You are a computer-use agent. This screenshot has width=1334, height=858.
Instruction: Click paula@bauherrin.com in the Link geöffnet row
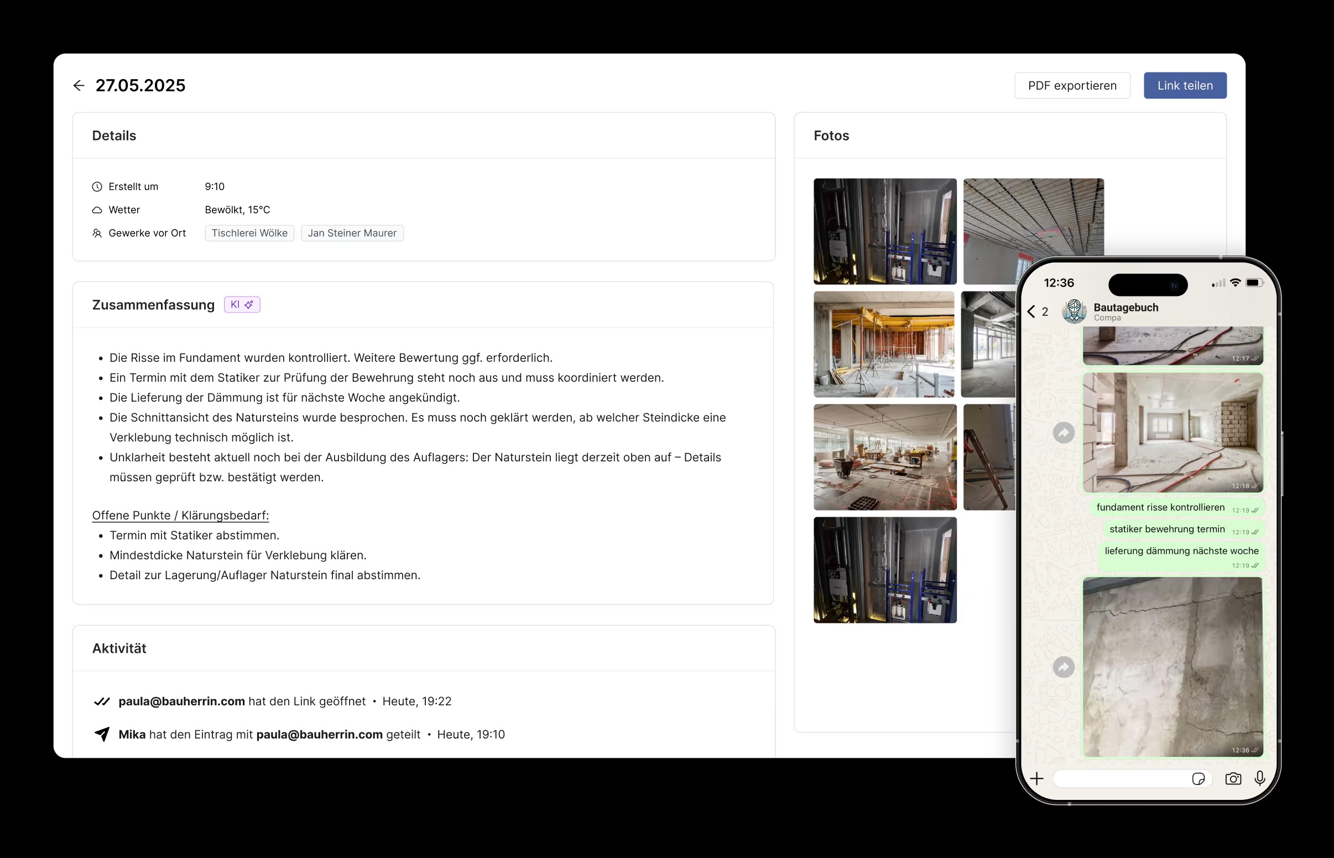click(x=181, y=701)
